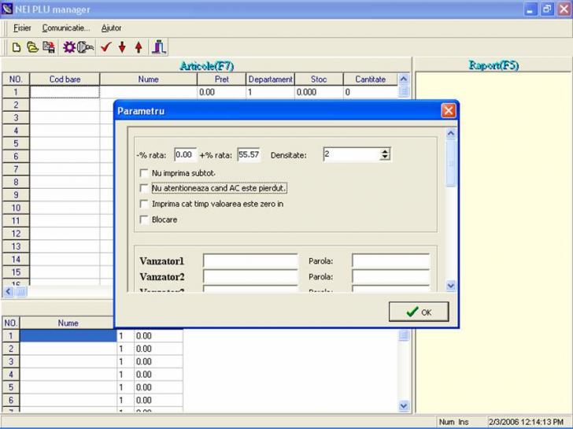Image resolution: width=573 pixels, height=429 pixels.
Task: Close the Parametru dialog
Action: pyautogui.click(x=449, y=111)
